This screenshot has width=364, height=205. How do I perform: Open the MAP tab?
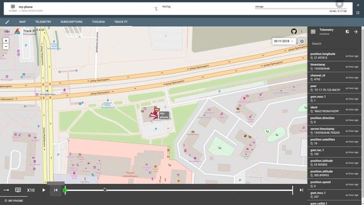(22, 22)
